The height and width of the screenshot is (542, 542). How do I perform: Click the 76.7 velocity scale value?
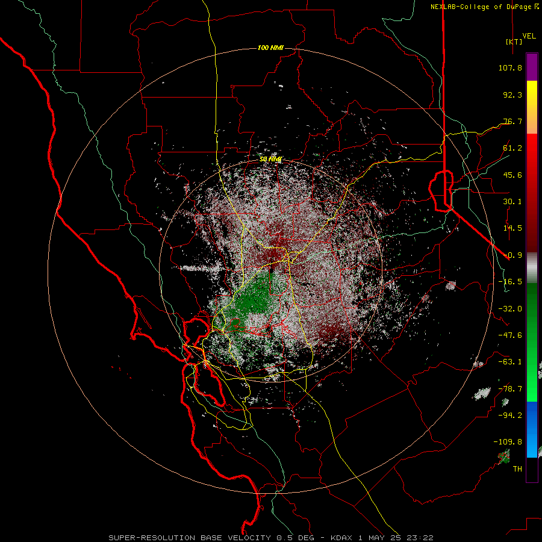pyautogui.click(x=512, y=121)
